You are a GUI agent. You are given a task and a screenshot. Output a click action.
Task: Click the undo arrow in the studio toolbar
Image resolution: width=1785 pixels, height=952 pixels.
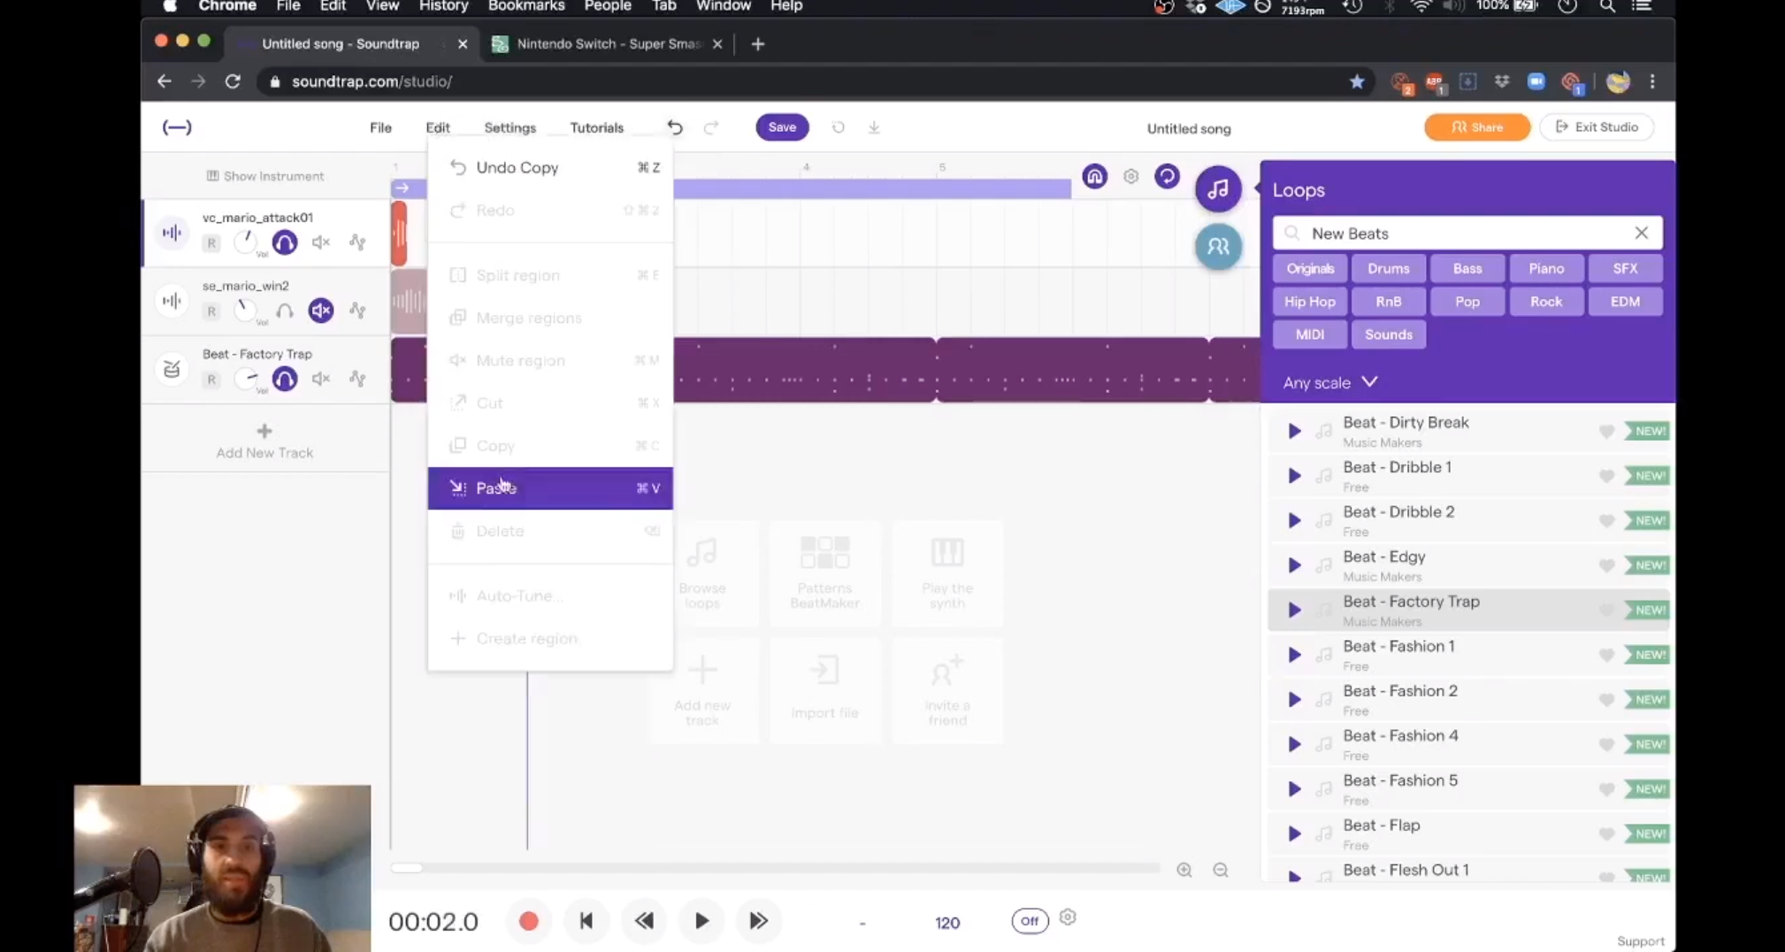(x=675, y=127)
